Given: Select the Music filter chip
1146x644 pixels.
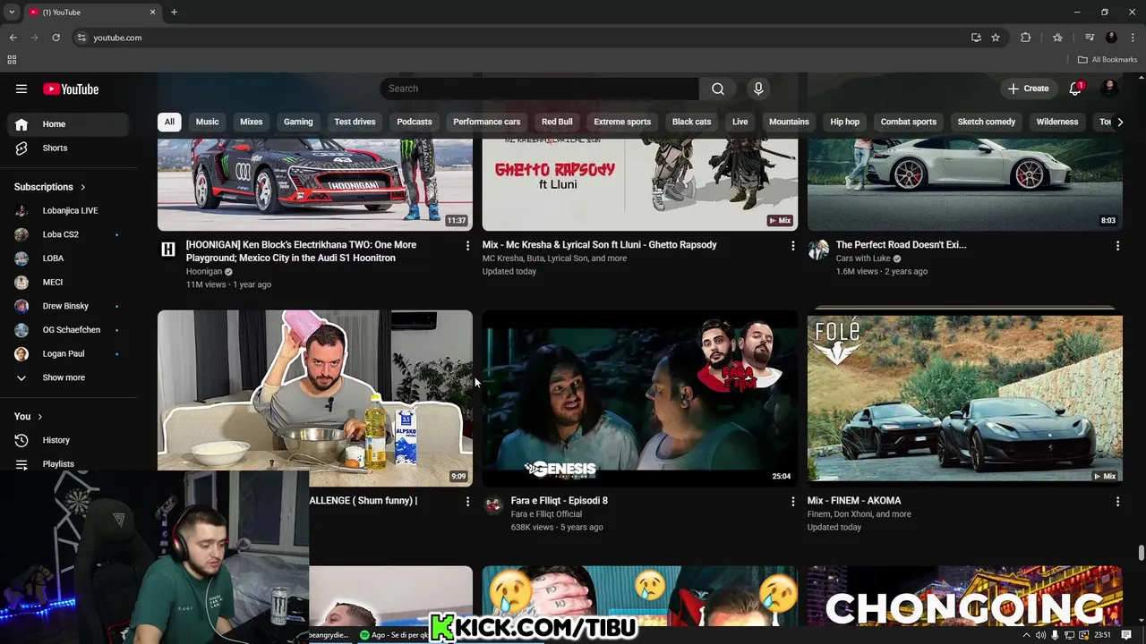Looking at the screenshot, I should click(x=207, y=122).
